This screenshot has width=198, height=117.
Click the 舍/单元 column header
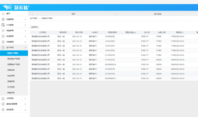pyautogui.click(x=95, y=32)
